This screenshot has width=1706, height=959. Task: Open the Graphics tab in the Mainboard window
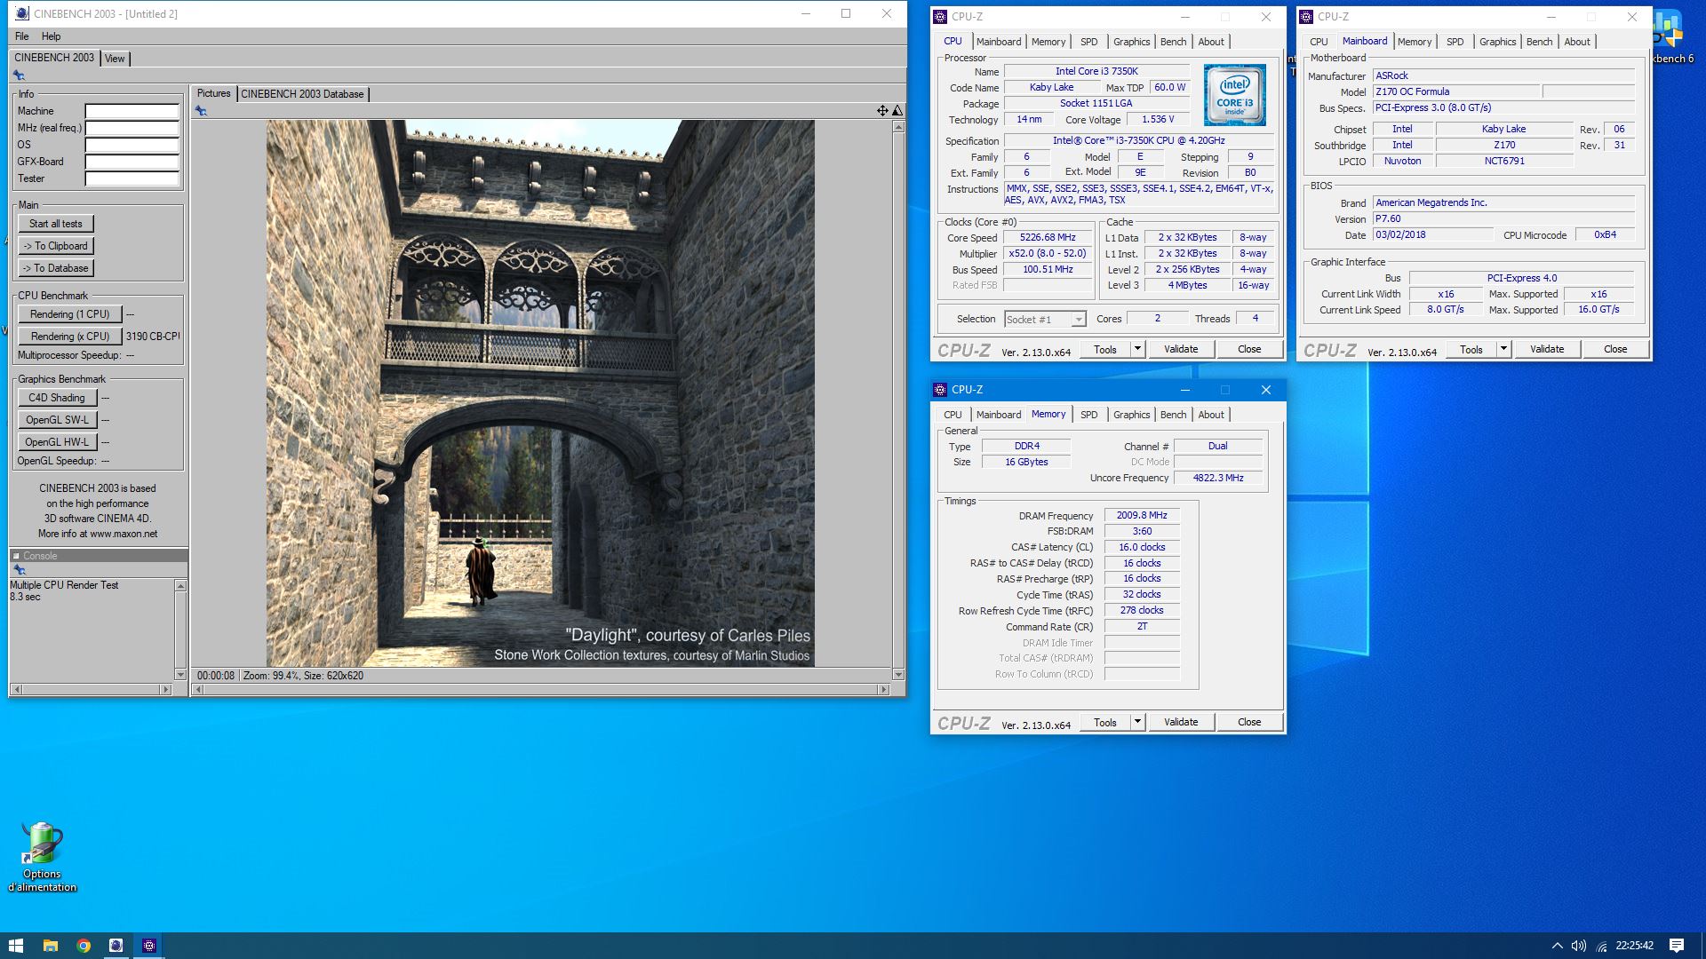pyautogui.click(x=1497, y=42)
